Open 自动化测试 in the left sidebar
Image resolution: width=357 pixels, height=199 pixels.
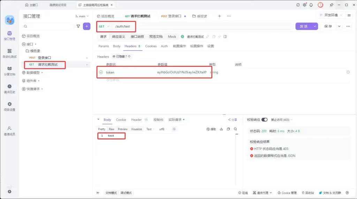9,53
